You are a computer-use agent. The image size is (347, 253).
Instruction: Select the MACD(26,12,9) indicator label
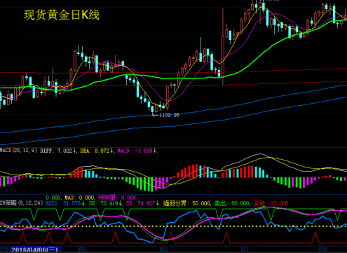coord(18,151)
